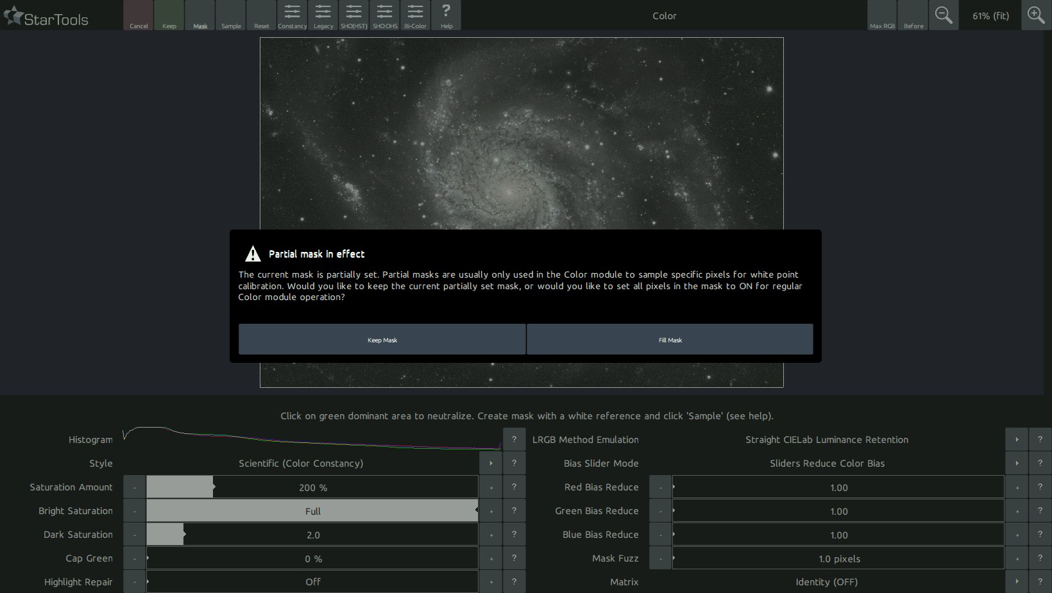The height and width of the screenshot is (593, 1052).
Task: Select the SHO(HST) preset
Action: 353,15
